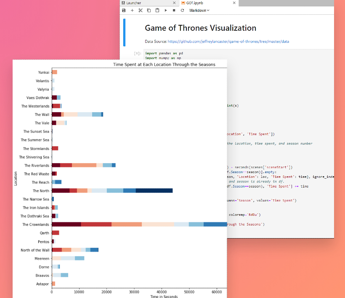This screenshot has width=345, height=298.
Task: Click The Shivering Sea axis label
Action: [34, 157]
